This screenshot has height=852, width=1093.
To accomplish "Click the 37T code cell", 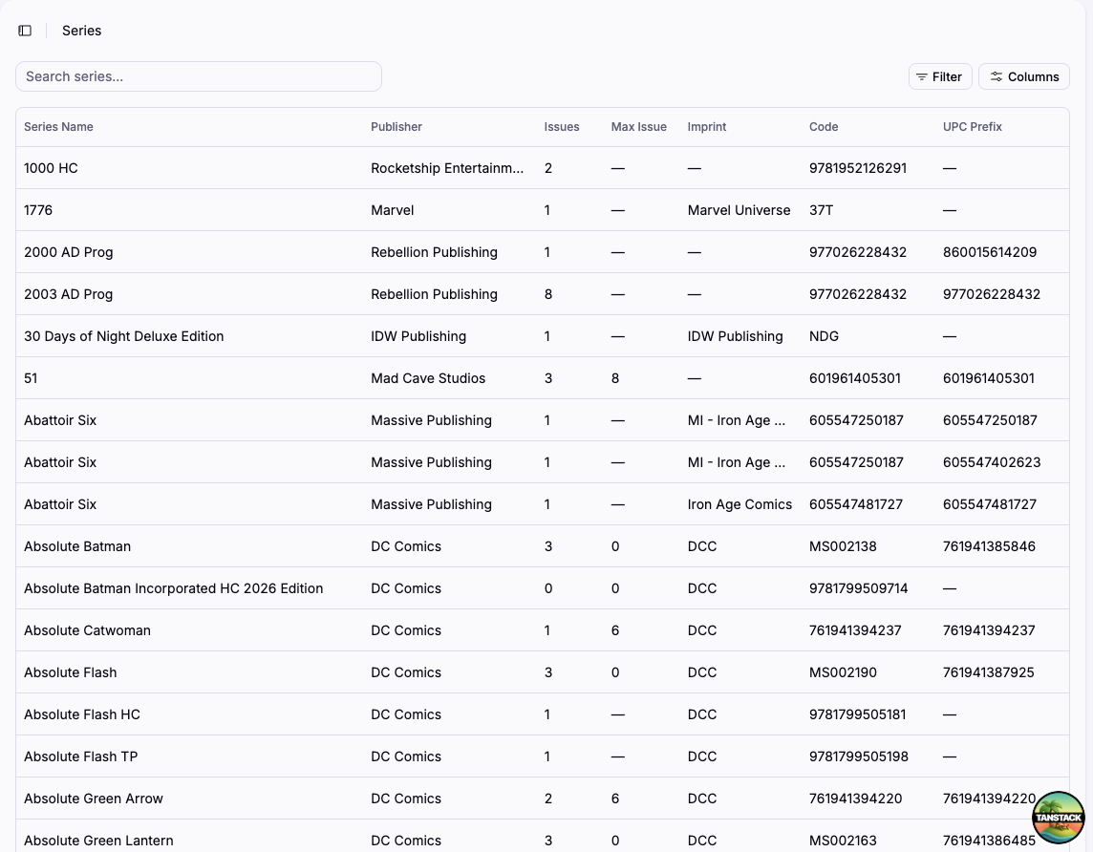I will tap(821, 210).
